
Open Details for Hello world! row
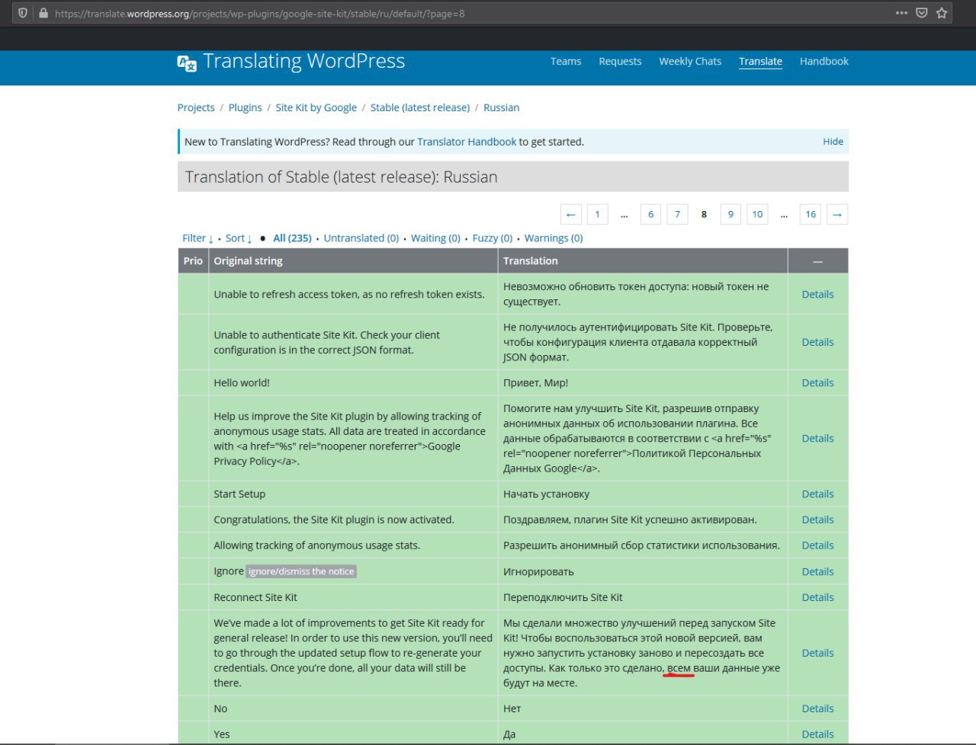817,382
